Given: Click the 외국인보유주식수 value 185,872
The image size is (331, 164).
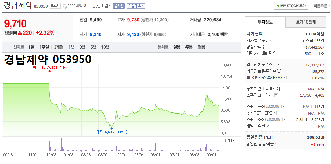Looking at the screenshot, I should 318,72.
